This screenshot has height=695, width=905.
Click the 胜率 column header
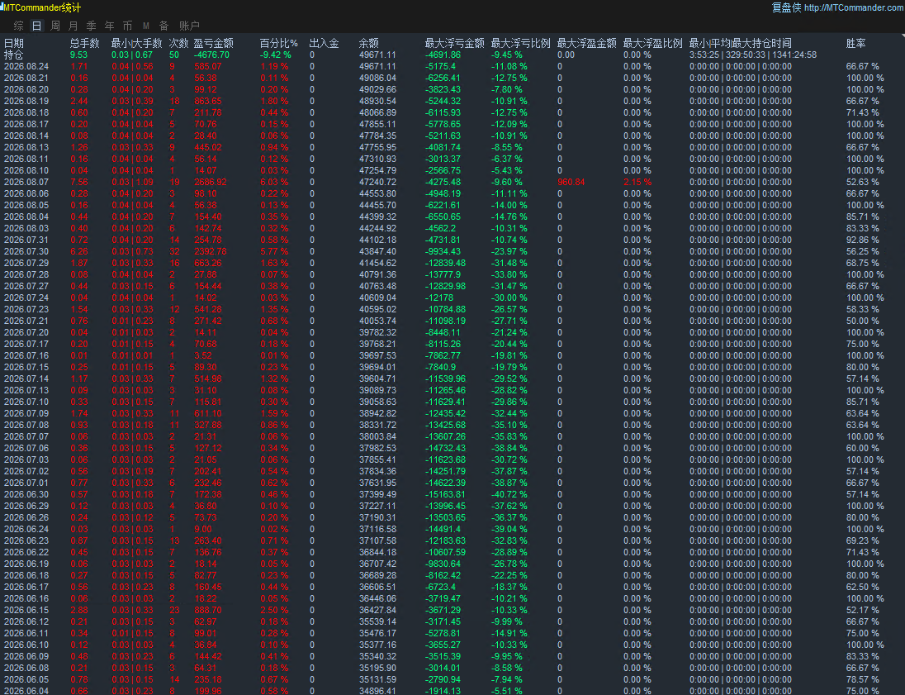pos(856,43)
